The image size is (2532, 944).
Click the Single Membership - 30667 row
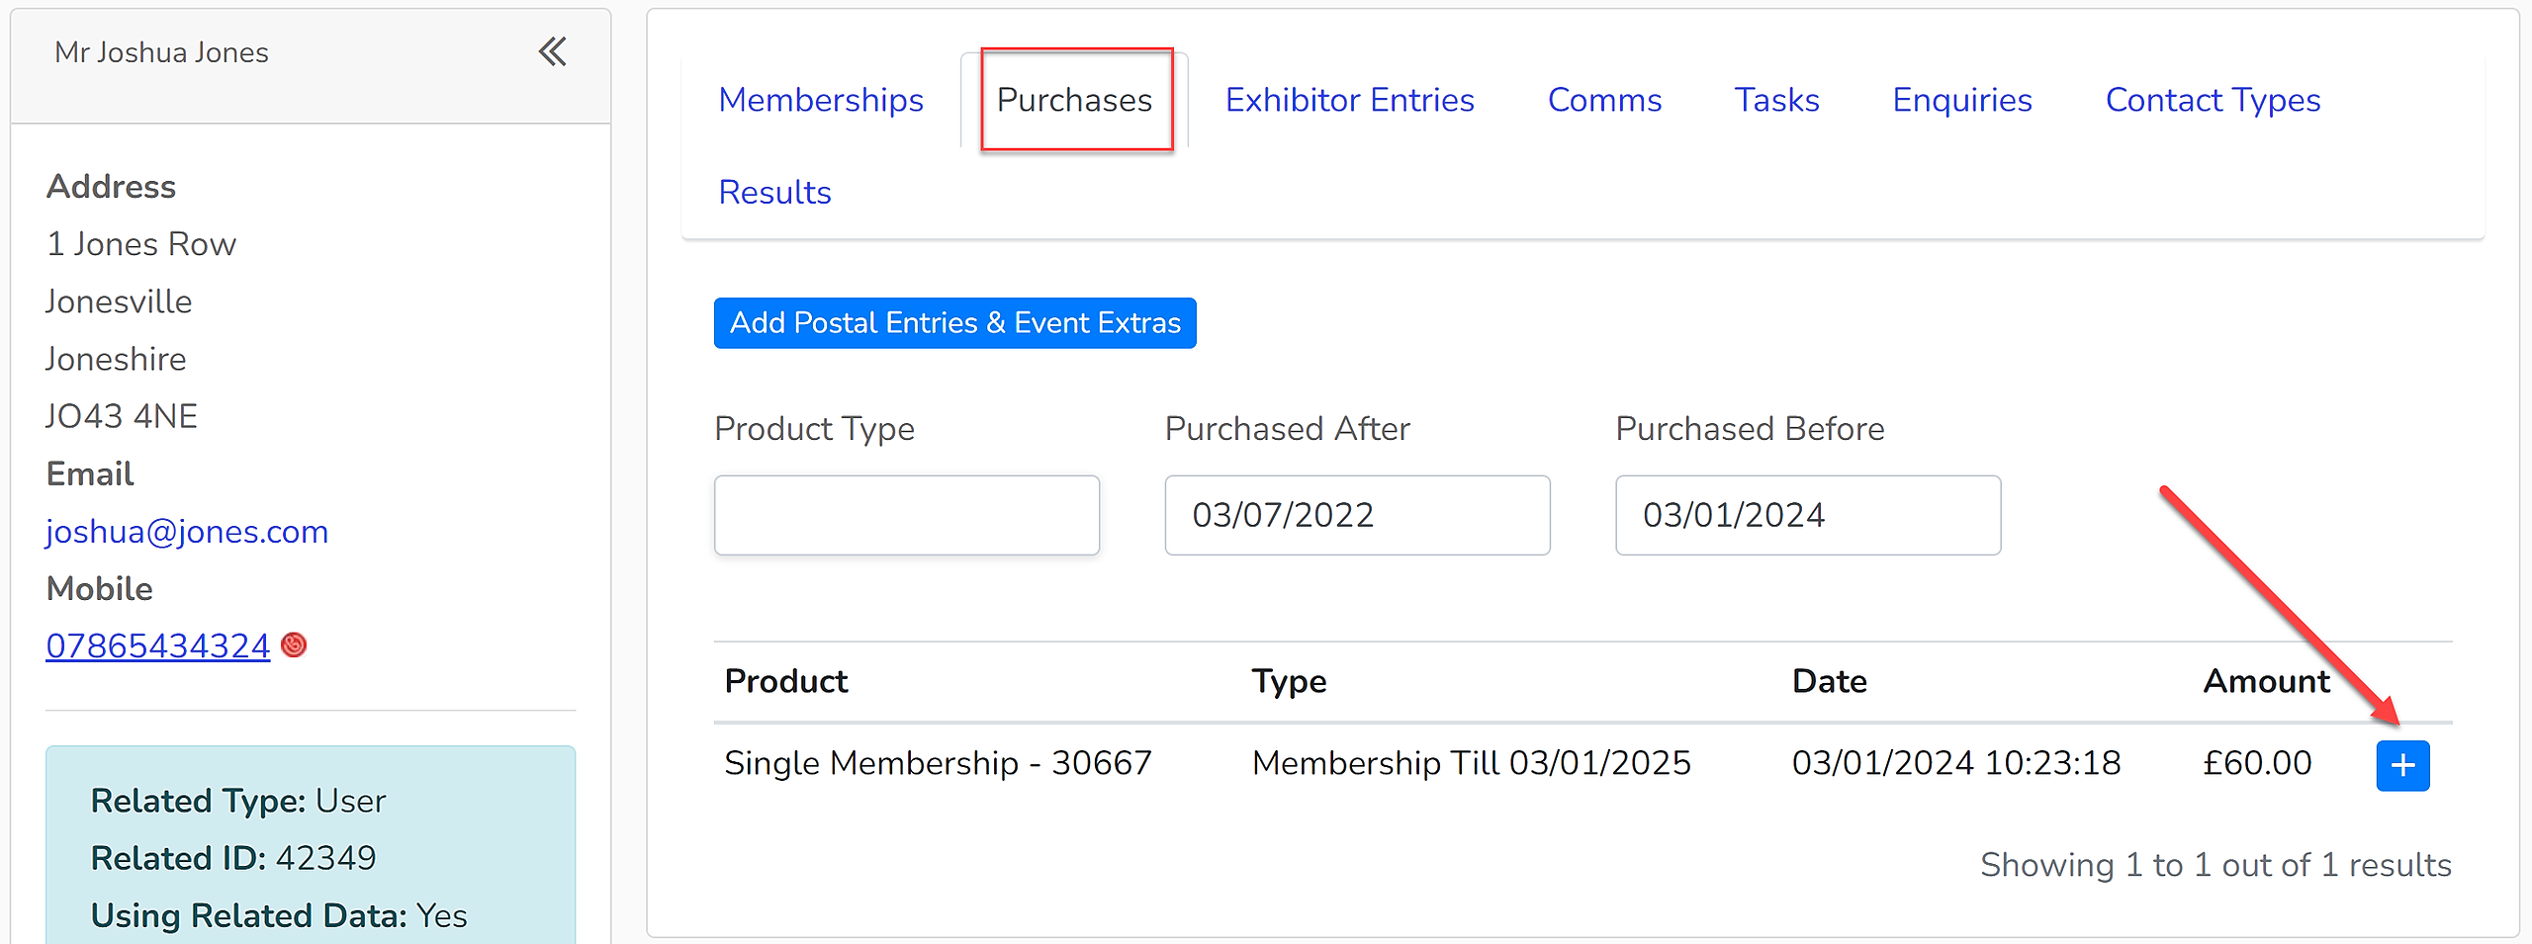pos(1582,763)
